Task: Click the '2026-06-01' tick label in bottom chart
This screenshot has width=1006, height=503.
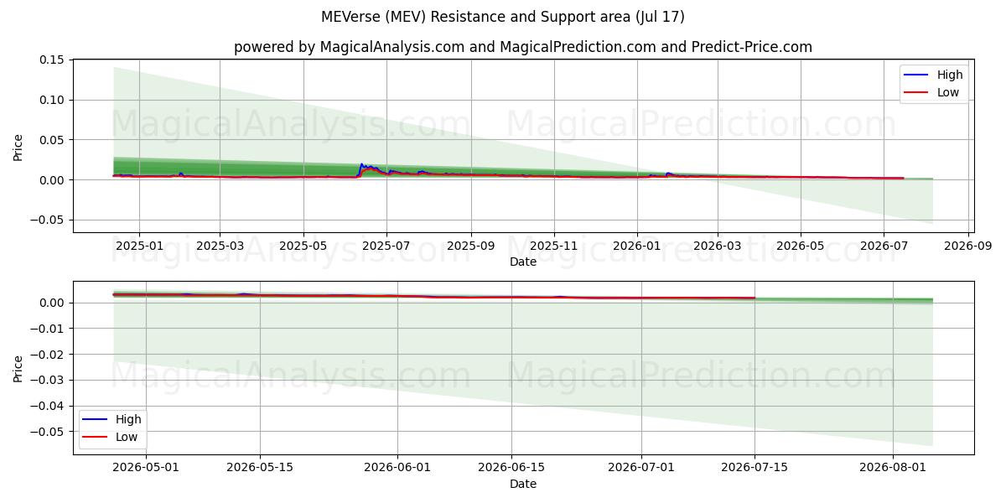Action: [x=397, y=468]
